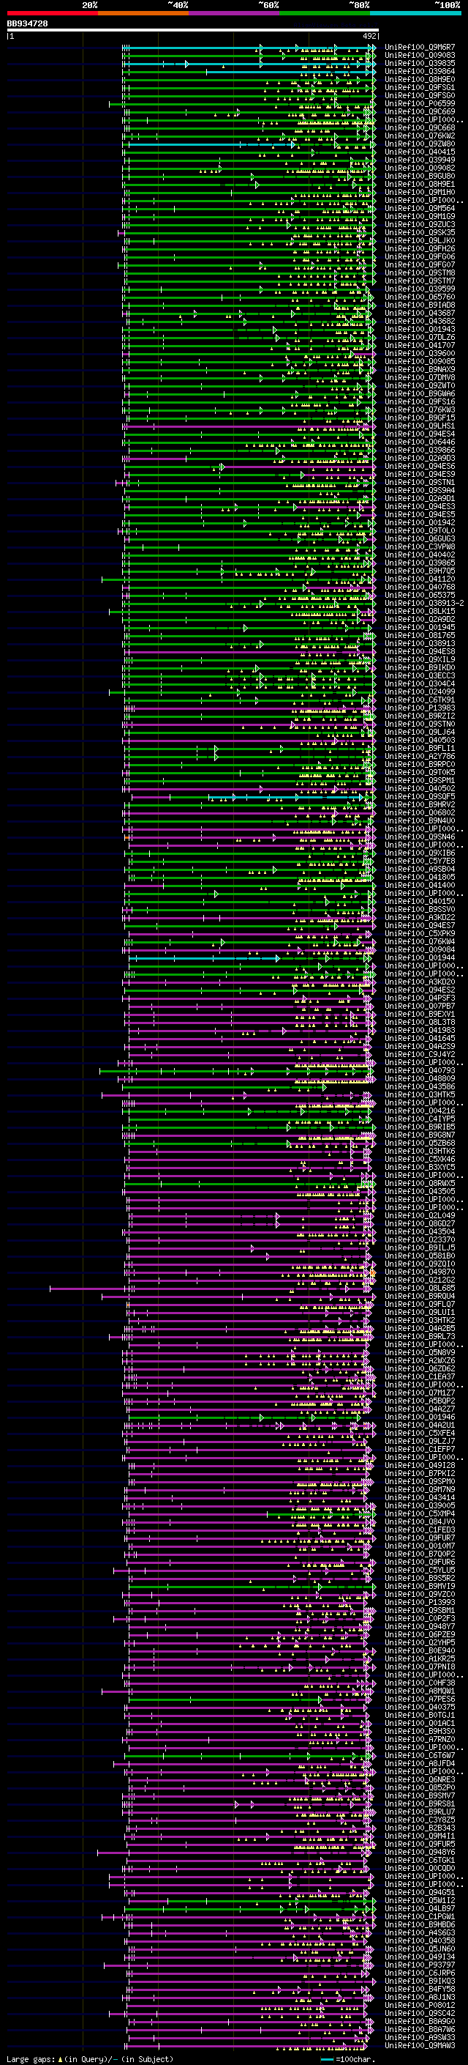468x2065 pixels.
Task: Select the UniRef100_Q9S9A4 label
Action: [x=419, y=490]
